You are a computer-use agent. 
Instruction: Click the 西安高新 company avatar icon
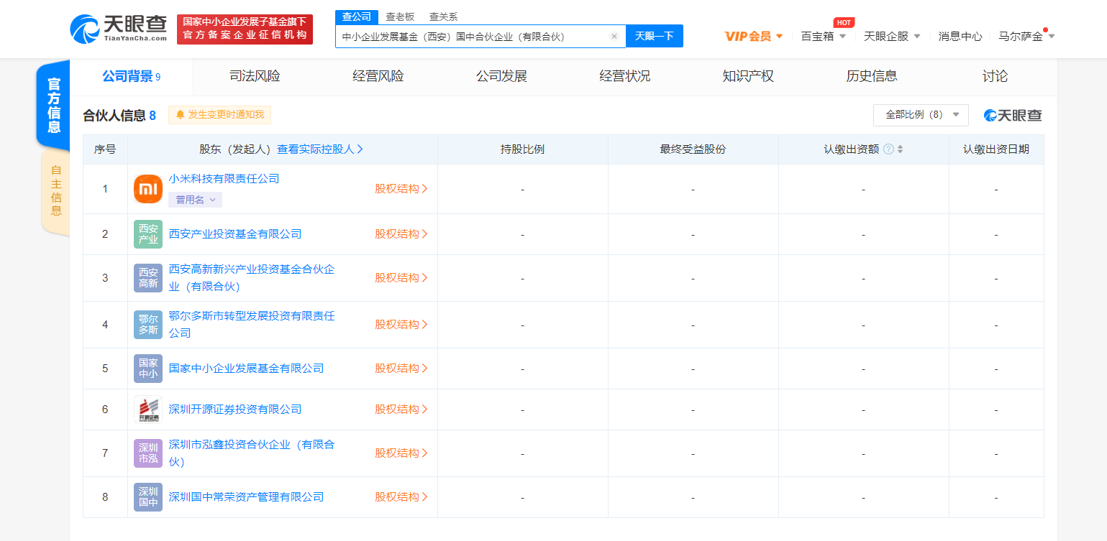pyautogui.click(x=148, y=278)
